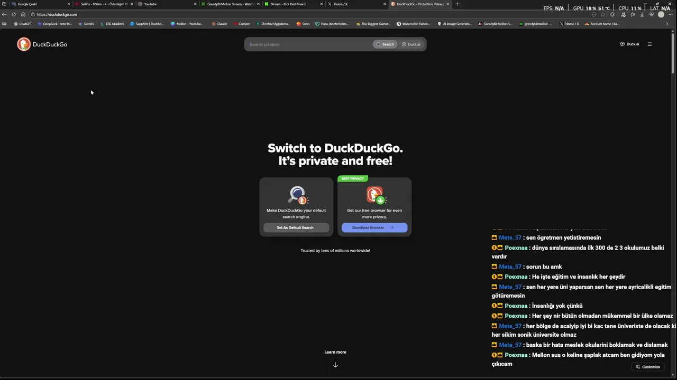
Task: Open the browser downloads icon
Action: click(x=642, y=14)
